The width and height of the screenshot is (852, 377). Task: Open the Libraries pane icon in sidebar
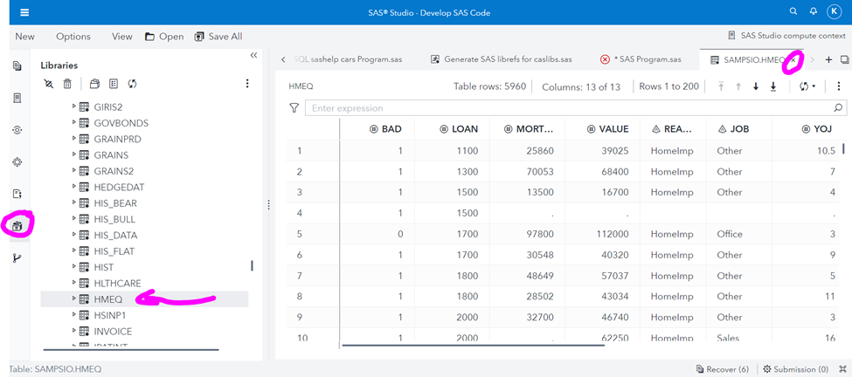17,226
